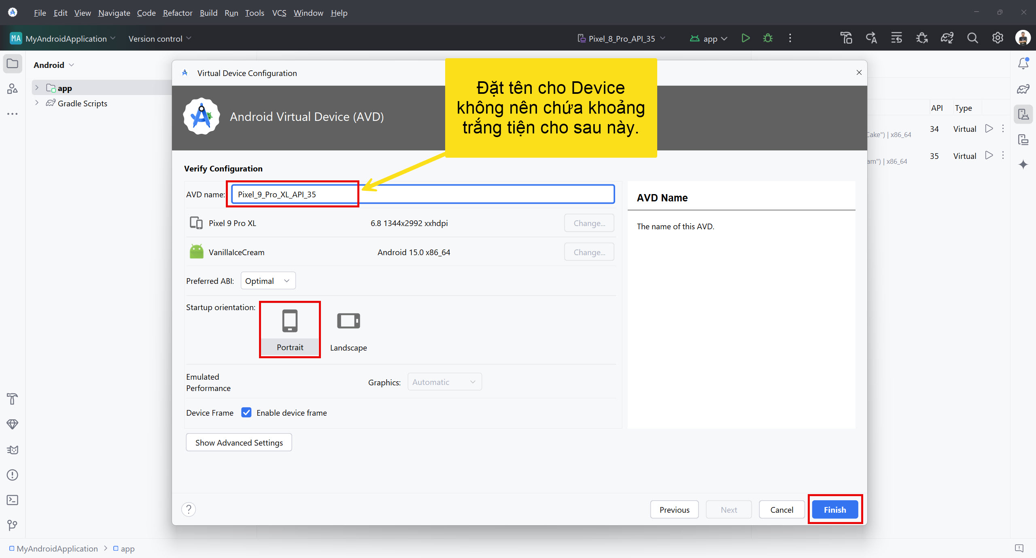
Task: Click the Finish button
Action: tap(835, 509)
